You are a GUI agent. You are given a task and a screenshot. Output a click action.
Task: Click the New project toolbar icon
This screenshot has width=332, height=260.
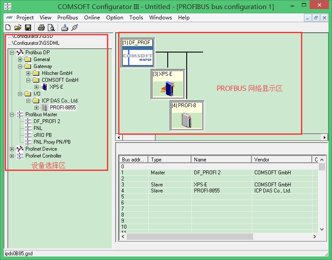pyautogui.click(x=8, y=28)
